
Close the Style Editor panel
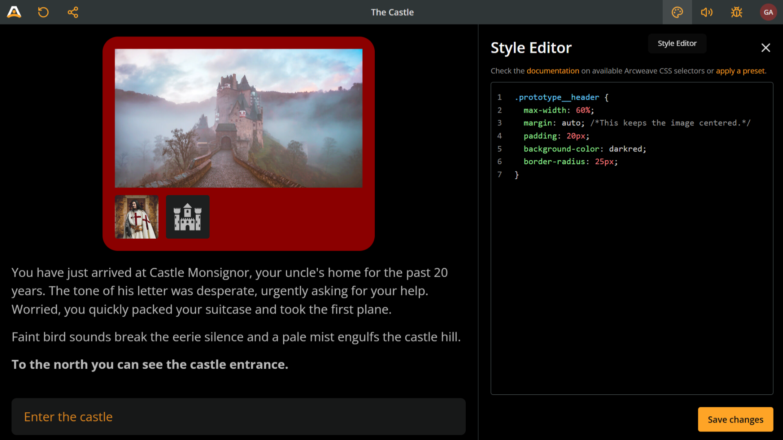tap(765, 48)
